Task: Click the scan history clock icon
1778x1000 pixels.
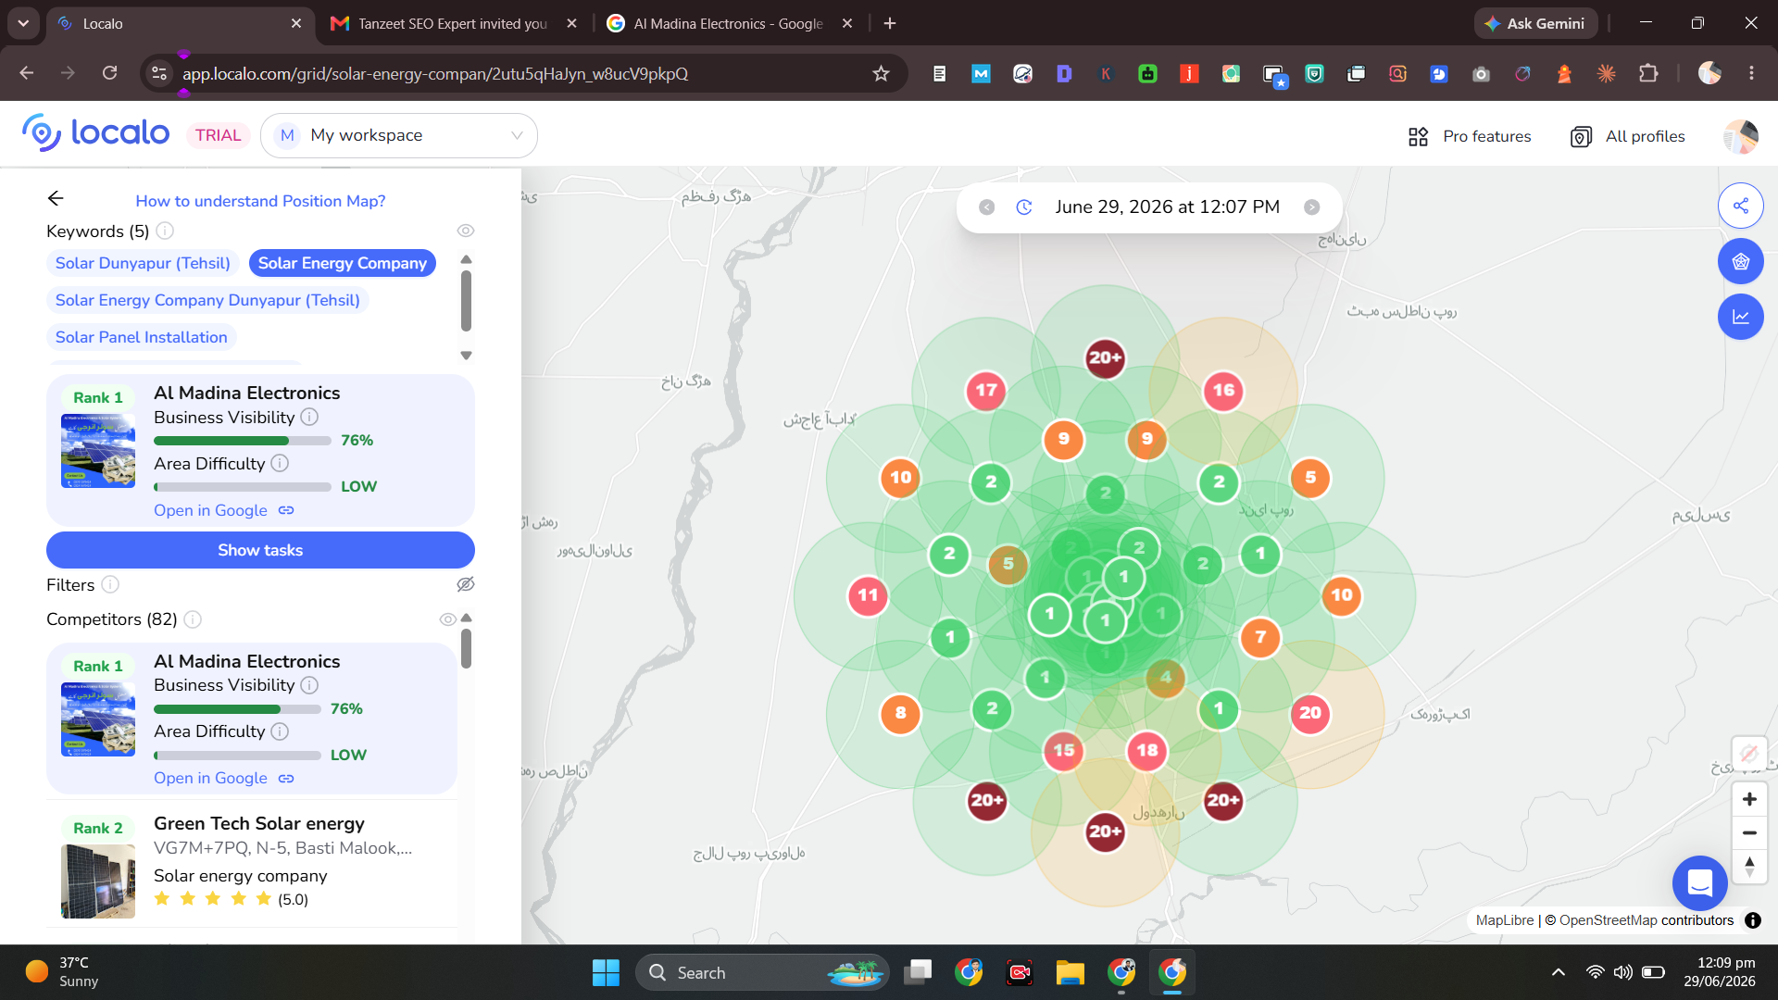Action: tap(1024, 207)
